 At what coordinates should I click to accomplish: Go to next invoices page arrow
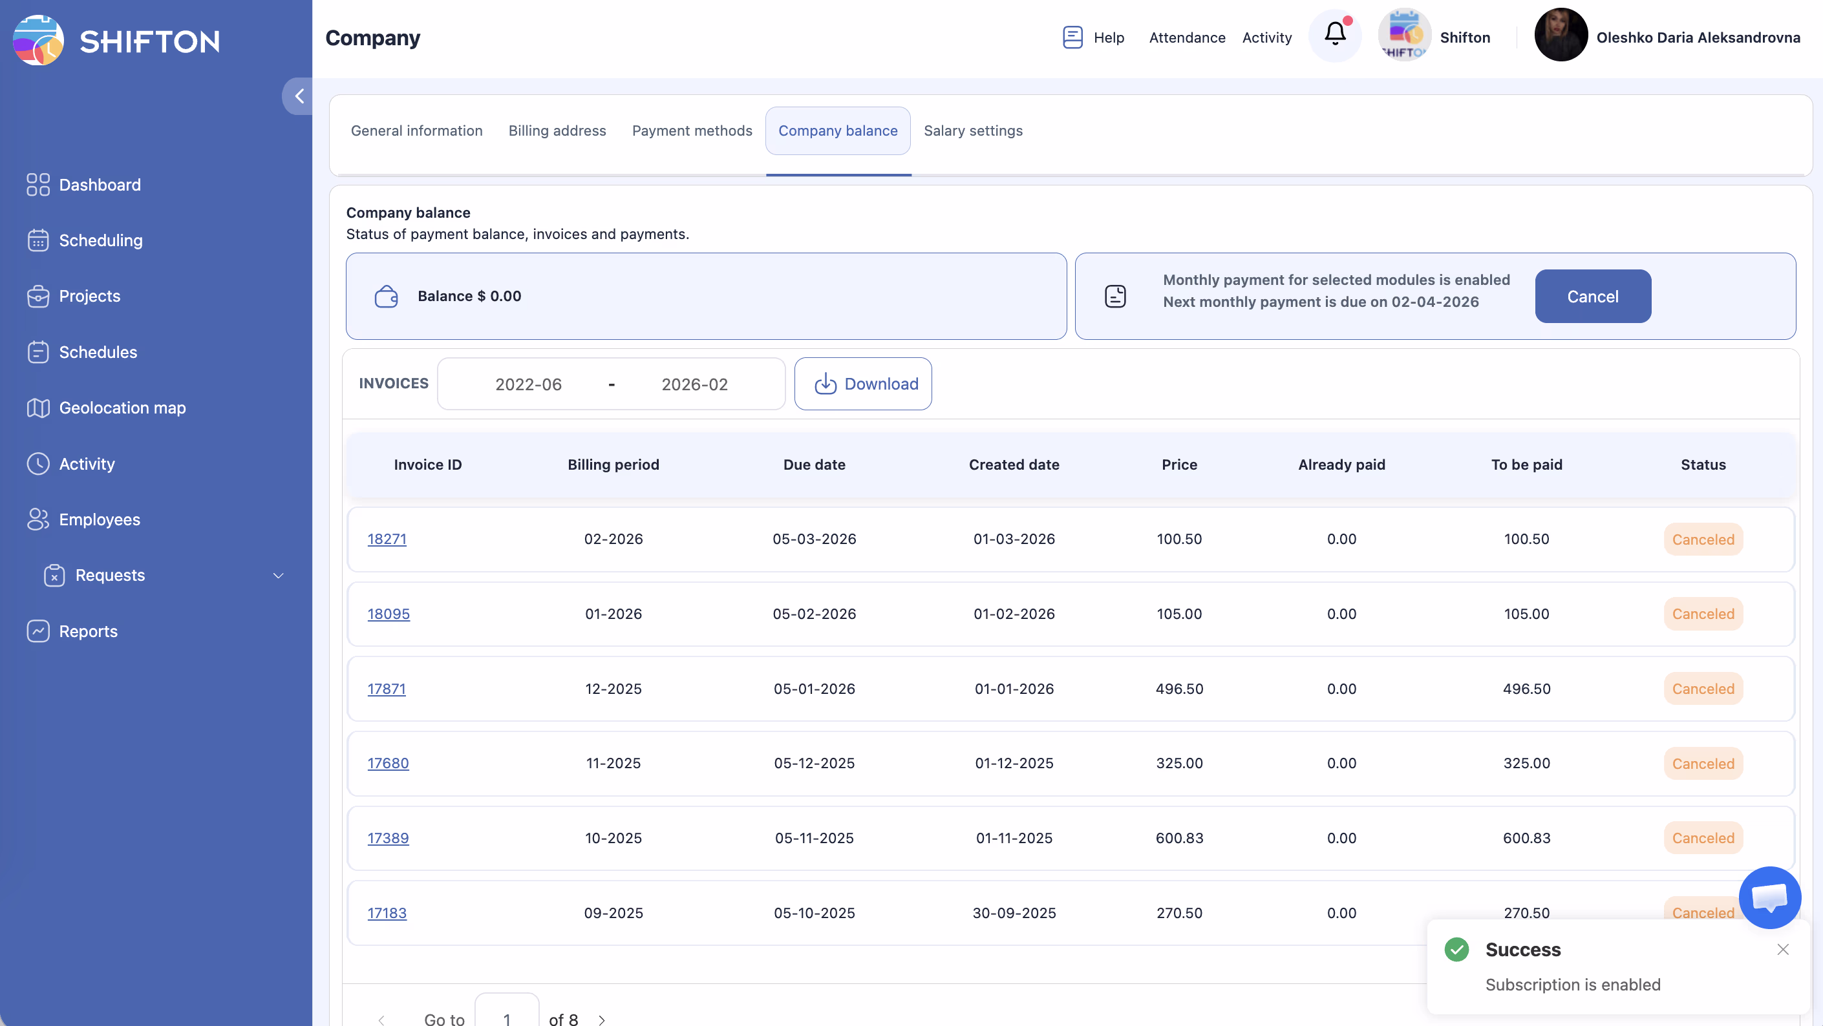coord(602,1019)
